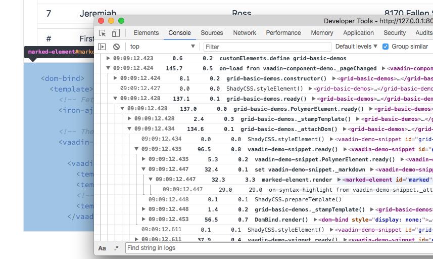
Task: Expand grid-basic-demos.constructor() log entry
Action: (115, 78)
